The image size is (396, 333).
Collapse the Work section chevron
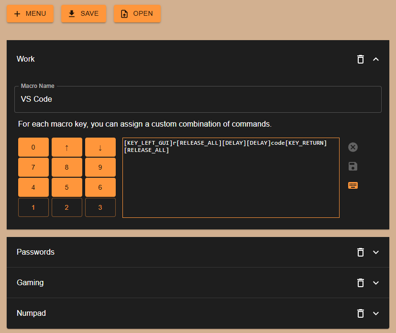376,59
